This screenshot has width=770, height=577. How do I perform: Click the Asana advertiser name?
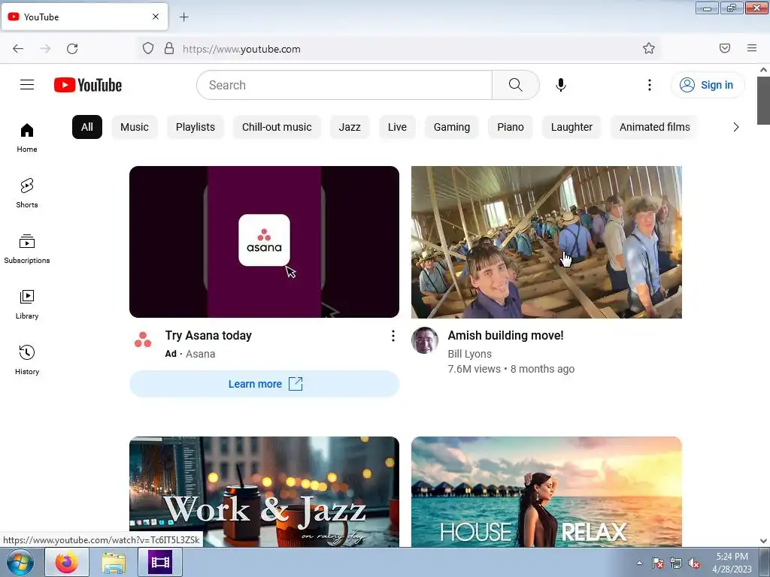tap(200, 354)
